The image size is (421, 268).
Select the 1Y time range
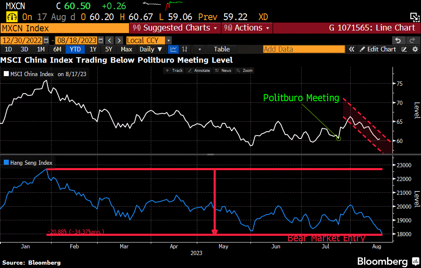[x=93, y=49]
